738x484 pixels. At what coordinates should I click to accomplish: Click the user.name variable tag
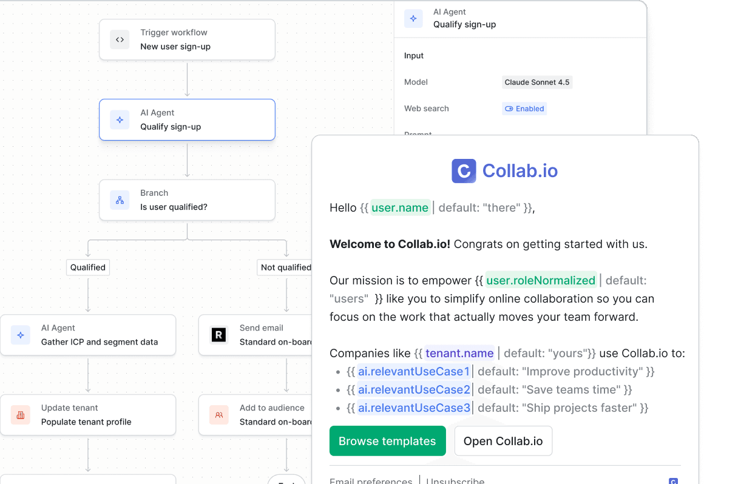400,207
